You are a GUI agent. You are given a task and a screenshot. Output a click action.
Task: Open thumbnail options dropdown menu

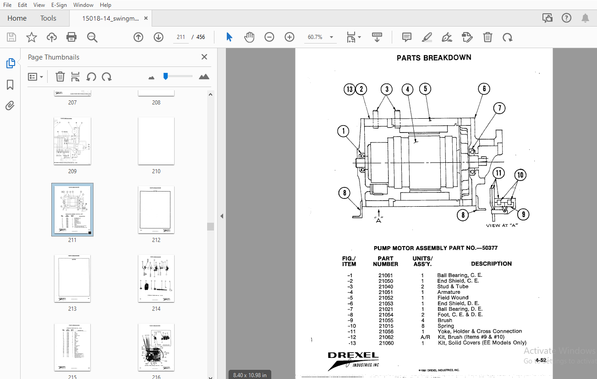point(35,77)
